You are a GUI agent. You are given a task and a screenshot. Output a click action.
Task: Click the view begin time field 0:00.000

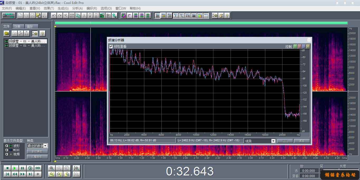pos(309,176)
